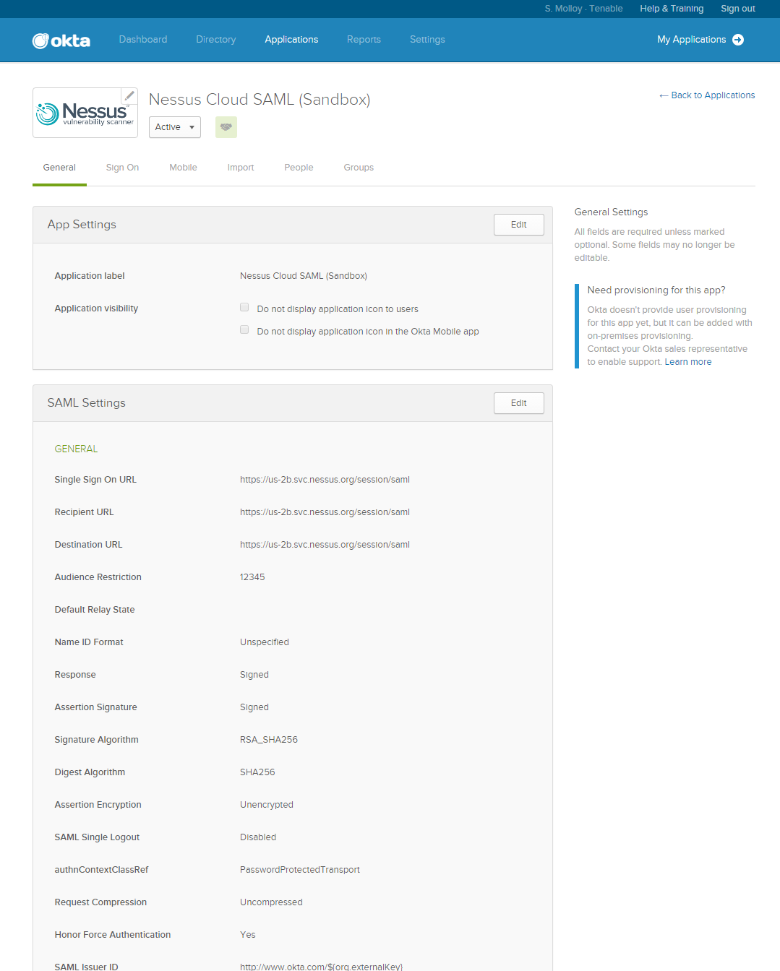The height and width of the screenshot is (971, 780).
Task: Open the Active status dropdown
Action: (175, 127)
